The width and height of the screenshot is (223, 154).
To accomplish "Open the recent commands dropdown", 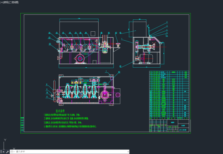I will [12, 152].
